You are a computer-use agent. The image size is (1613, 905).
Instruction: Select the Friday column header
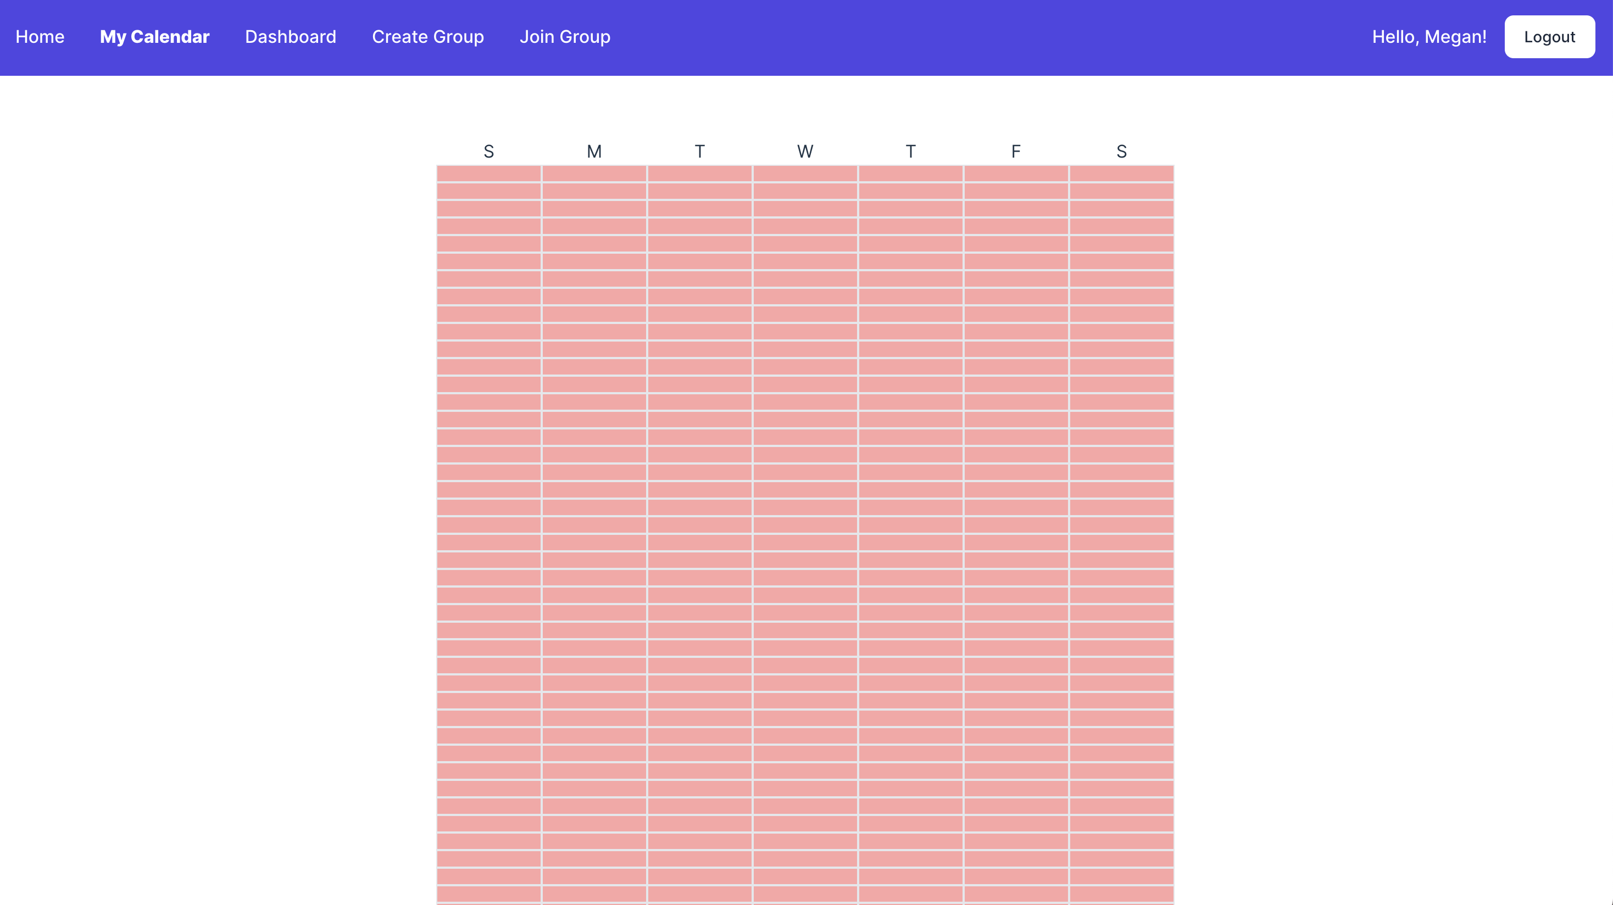tap(1015, 151)
